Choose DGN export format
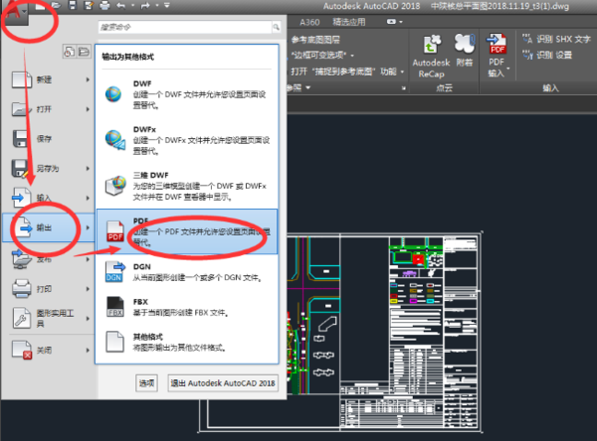This screenshot has width=597, height=441. 187,272
